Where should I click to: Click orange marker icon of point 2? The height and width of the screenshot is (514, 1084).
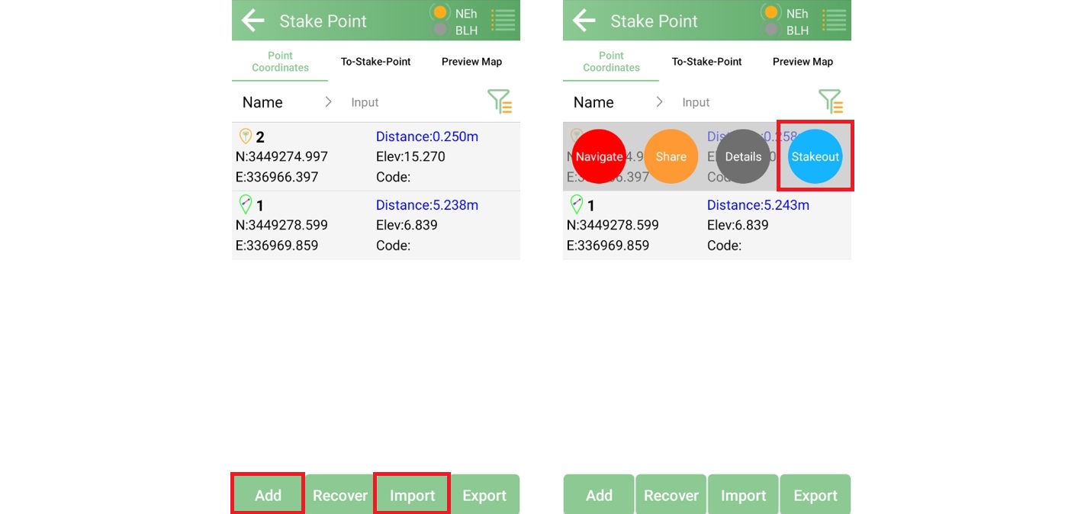click(246, 137)
